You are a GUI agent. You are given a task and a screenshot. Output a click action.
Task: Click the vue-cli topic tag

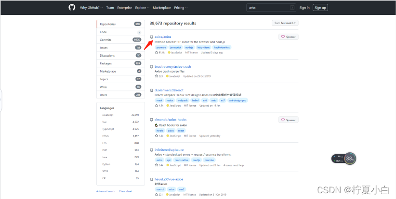point(160,189)
